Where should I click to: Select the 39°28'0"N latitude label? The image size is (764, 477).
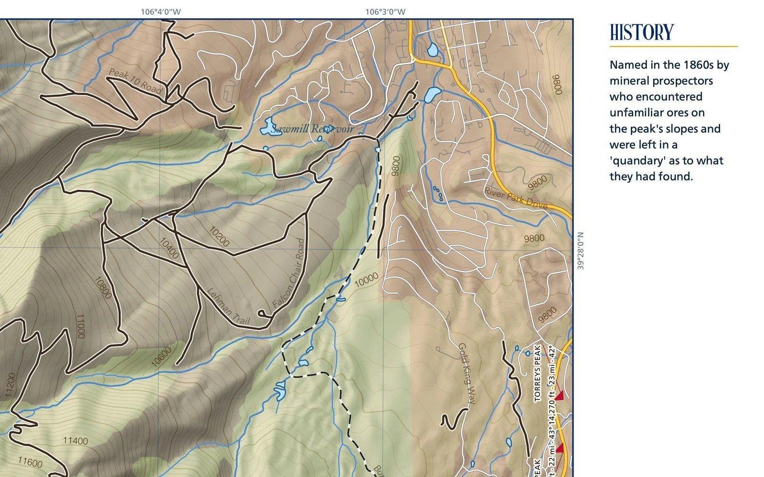click(581, 251)
